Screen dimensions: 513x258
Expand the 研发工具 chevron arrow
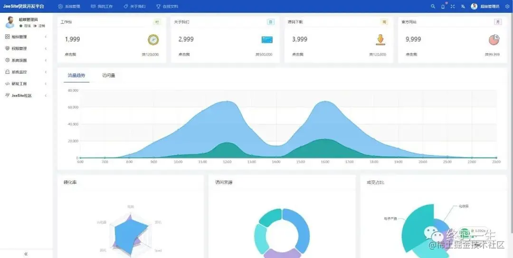point(46,83)
